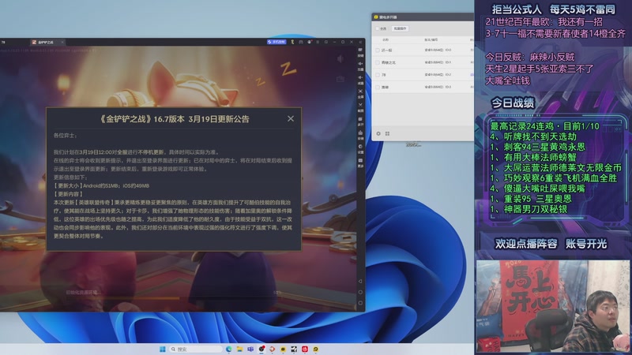Viewport: 632px width, 355px height.
Task: Close the 16.7 version update announcement dialog
Action: click(x=291, y=119)
